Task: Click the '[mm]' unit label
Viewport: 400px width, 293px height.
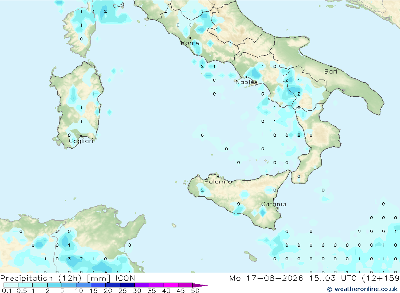Action: [98, 278]
